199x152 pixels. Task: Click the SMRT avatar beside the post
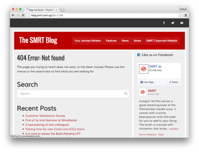[x=143, y=92]
